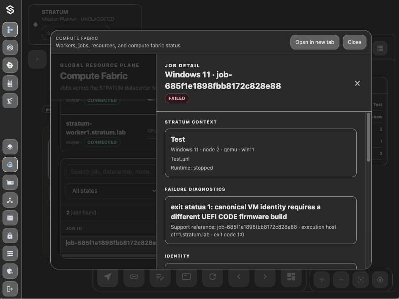
Task: Click the server panel icon behind the dialog
Action: coord(380,48)
